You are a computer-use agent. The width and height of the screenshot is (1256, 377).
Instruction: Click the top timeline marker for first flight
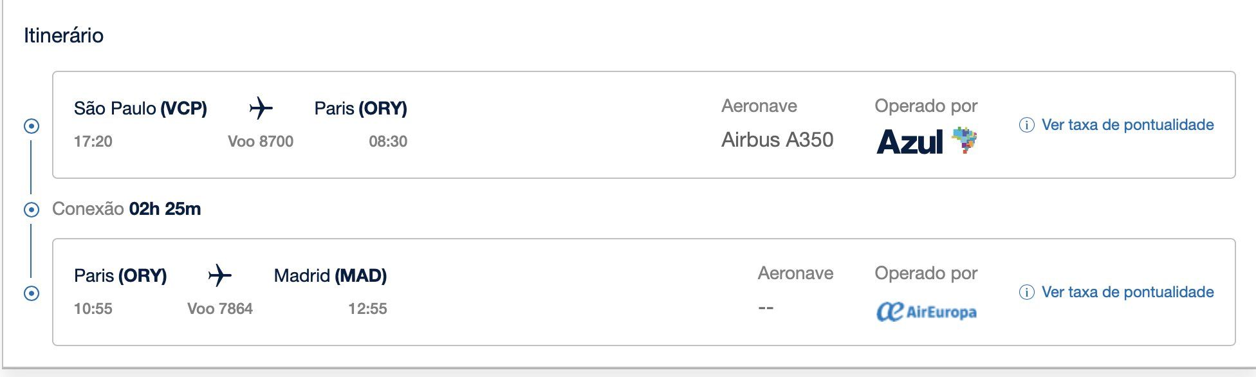pos(31,126)
